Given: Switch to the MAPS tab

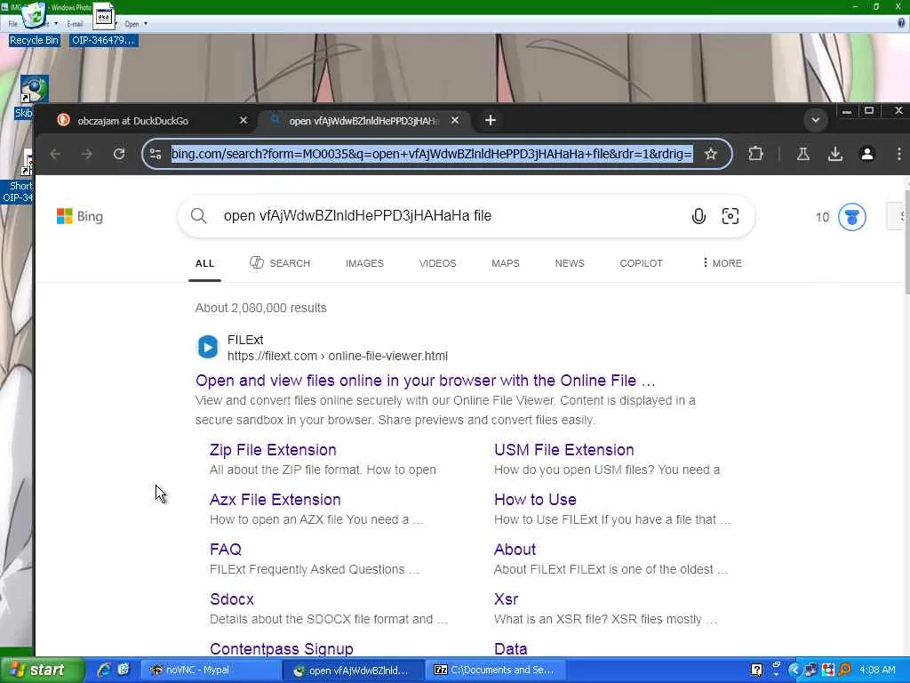Looking at the screenshot, I should point(506,263).
